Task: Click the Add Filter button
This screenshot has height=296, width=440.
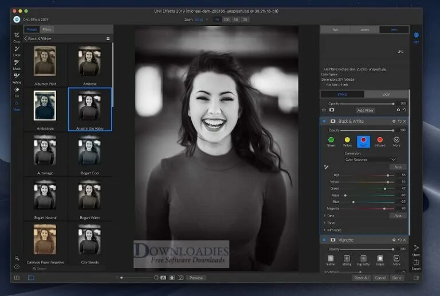Action: [x=366, y=110]
